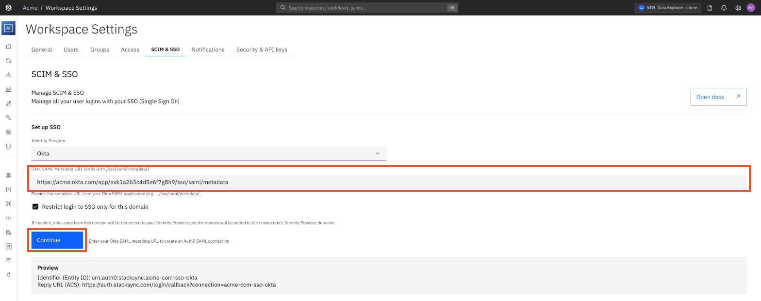Click the Stacksync logo in top bar
This screenshot has height=301, width=761.
8,8
